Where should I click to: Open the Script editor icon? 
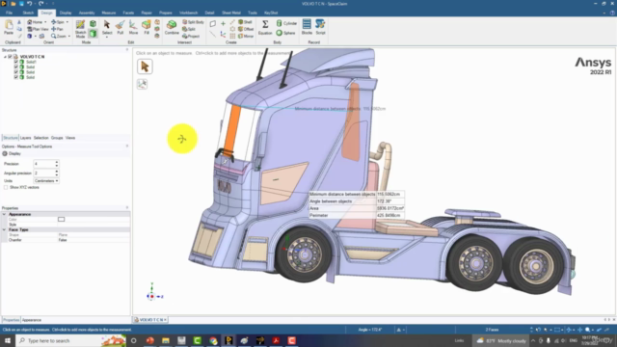[x=320, y=28]
